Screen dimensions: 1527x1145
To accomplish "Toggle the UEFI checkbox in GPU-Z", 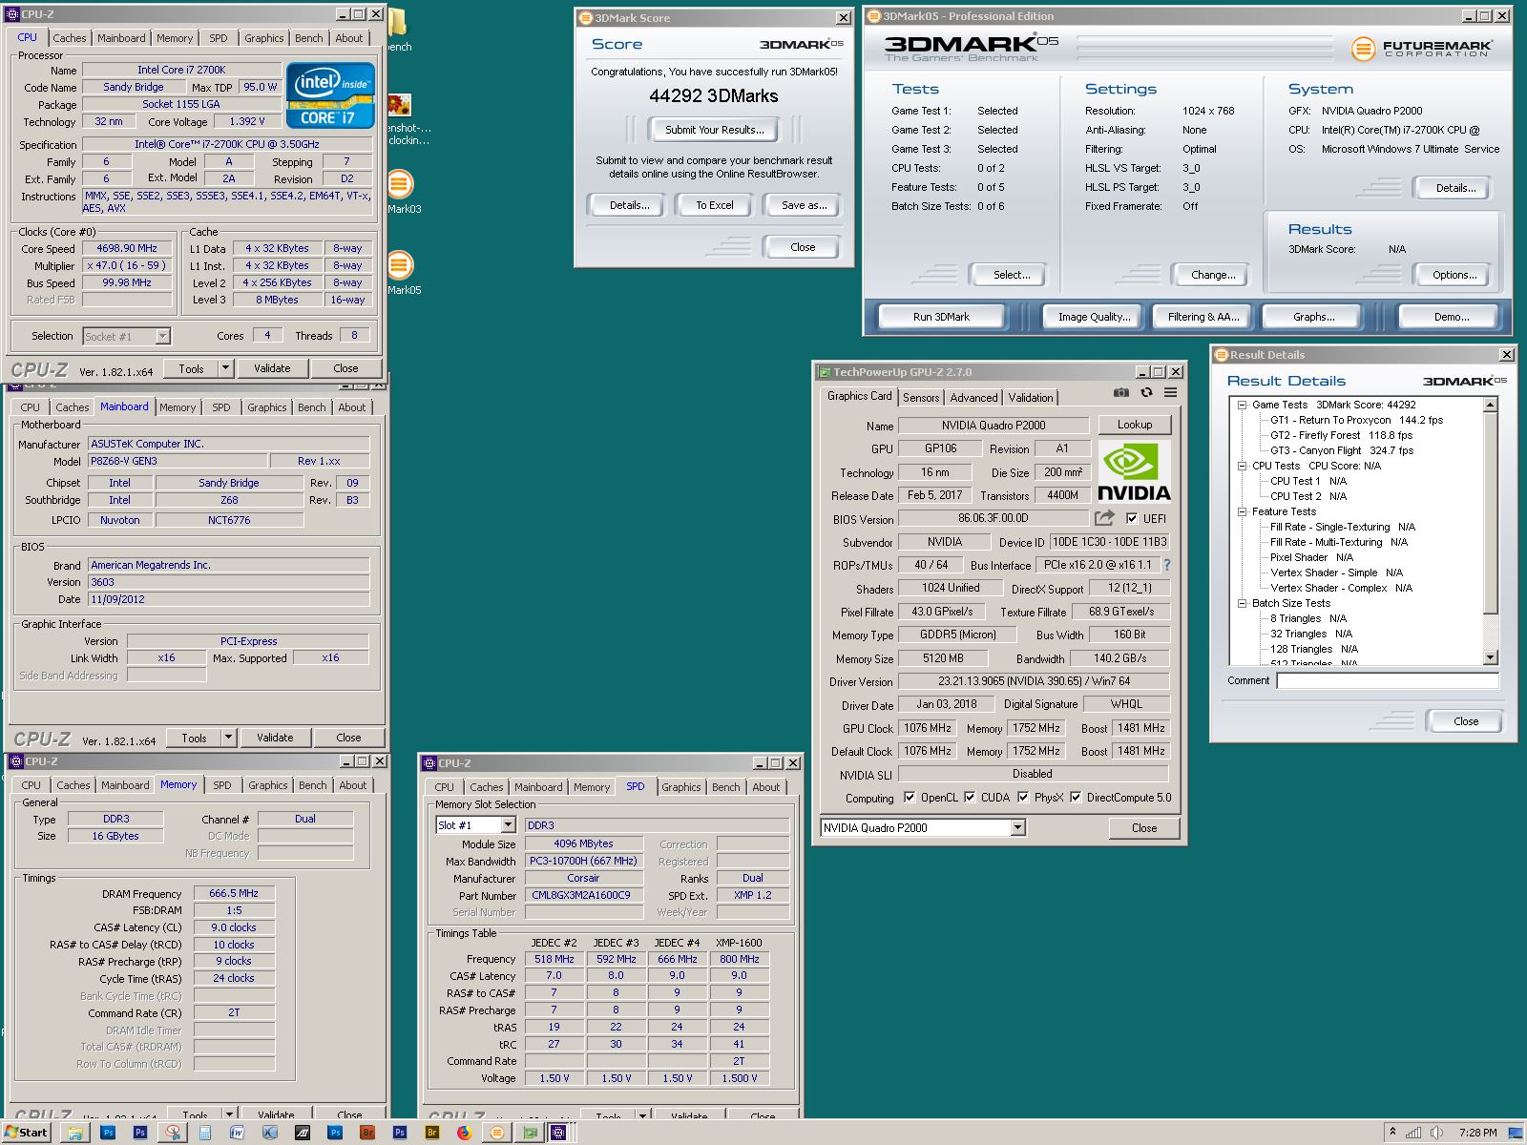I will (1132, 518).
